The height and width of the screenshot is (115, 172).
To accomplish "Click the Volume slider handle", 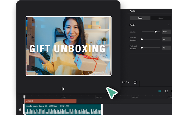I will (x=156, y=32).
